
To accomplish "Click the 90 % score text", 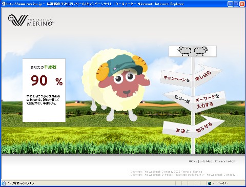I will (47, 80).
